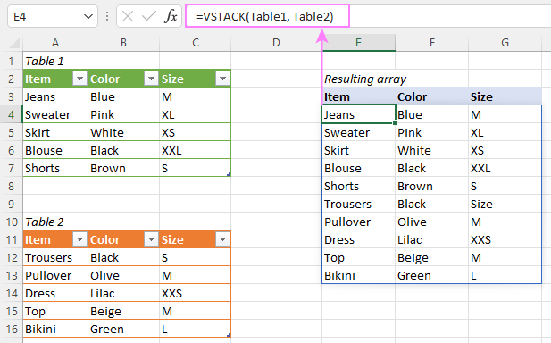Click cell 'Lilac' in column B
Screen dimensions: 551x343
124,293
